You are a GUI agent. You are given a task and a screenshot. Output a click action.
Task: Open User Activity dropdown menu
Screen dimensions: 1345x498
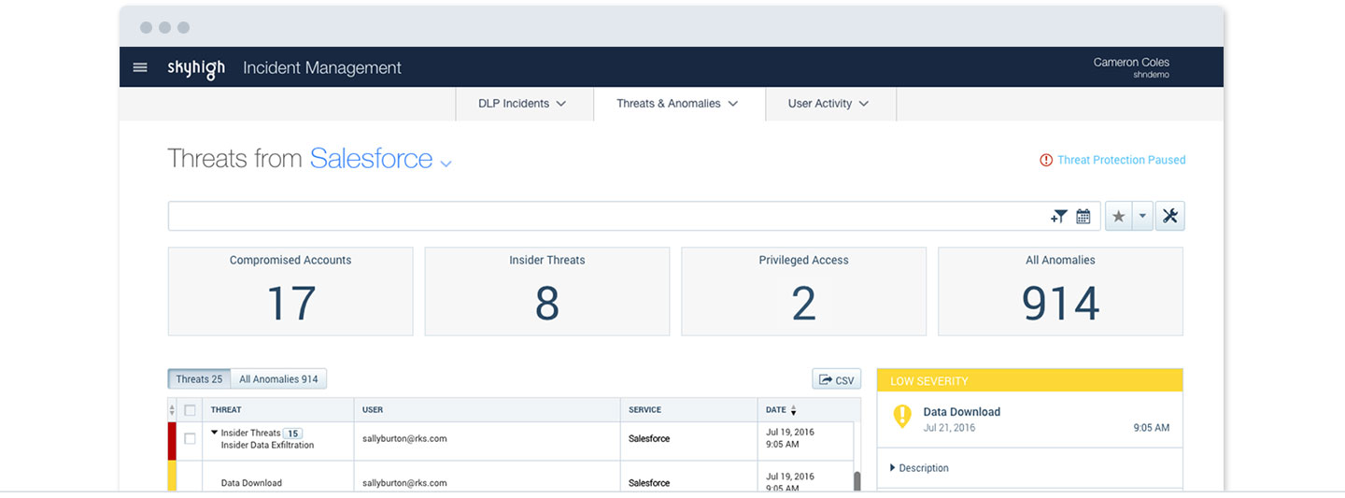tap(830, 104)
